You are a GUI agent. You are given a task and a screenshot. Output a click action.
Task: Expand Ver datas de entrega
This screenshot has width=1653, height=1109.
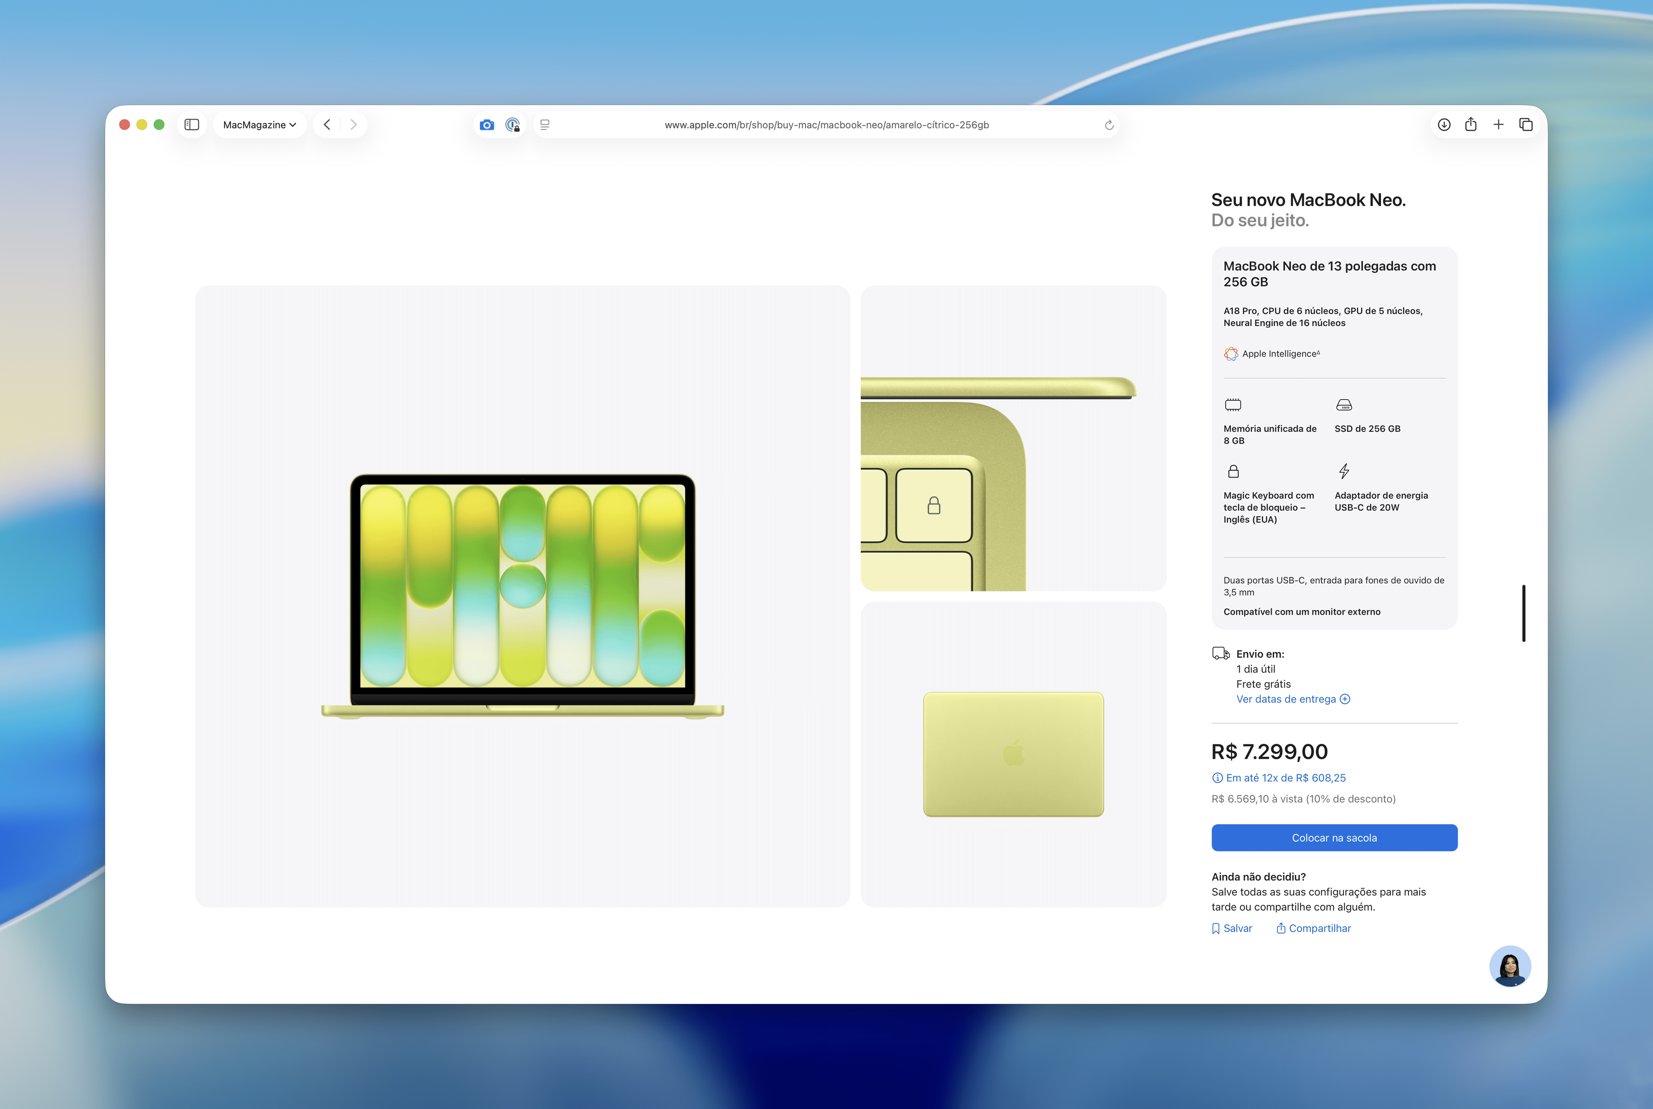tap(1292, 699)
